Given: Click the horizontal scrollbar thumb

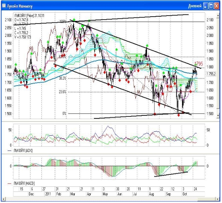Looking at the screenshot, I should tap(207, 199).
